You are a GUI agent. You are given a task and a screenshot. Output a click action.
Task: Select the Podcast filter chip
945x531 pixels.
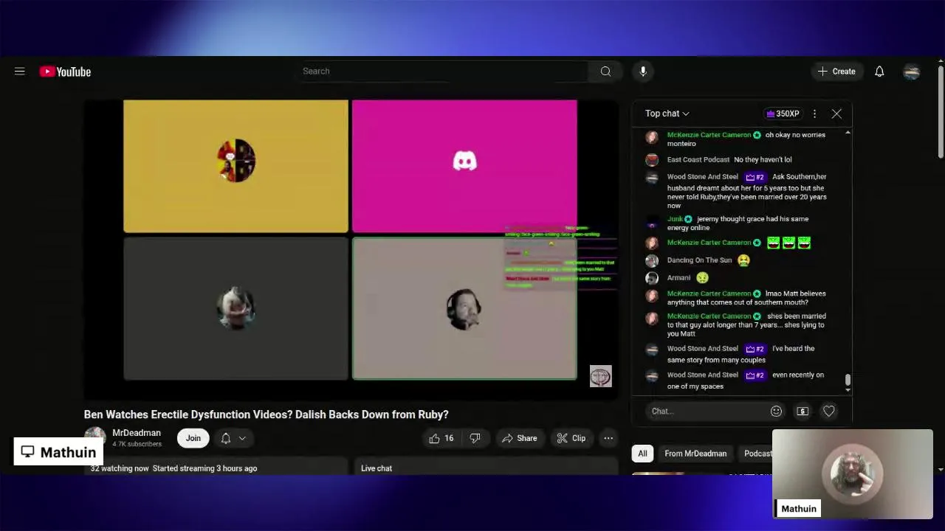pyautogui.click(x=757, y=454)
